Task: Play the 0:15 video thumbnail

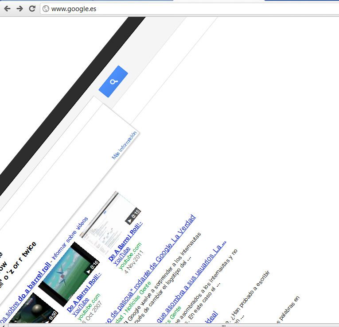Action: tap(110, 223)
